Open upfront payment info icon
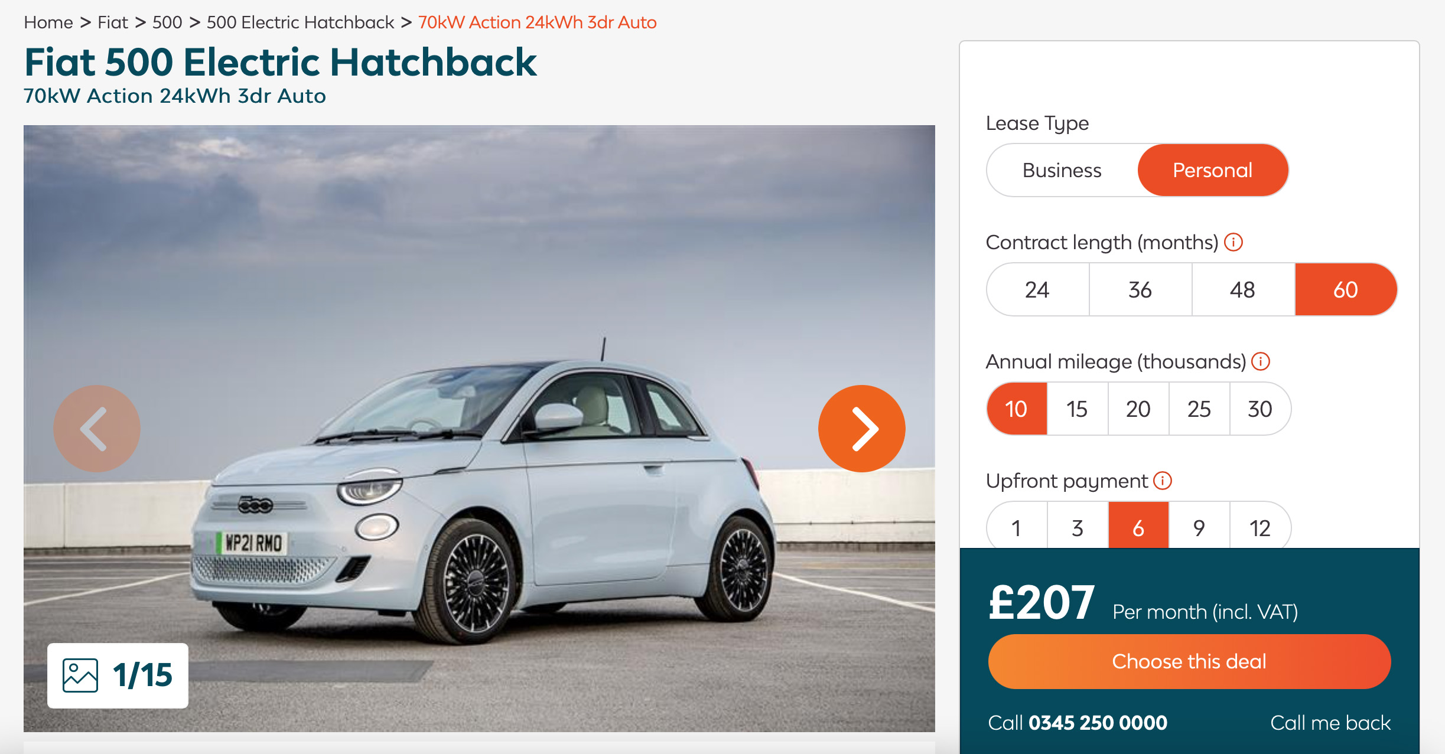 (x=1163, y=481)
